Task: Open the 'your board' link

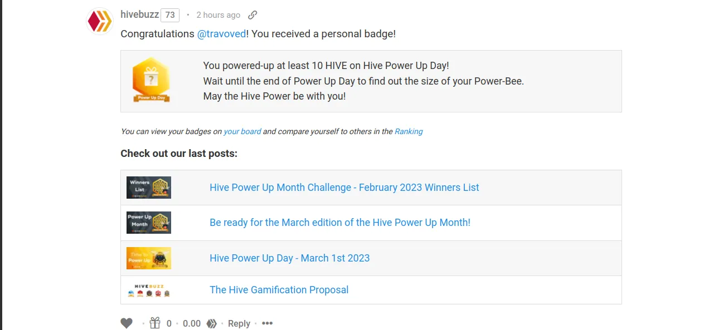Action: coord(242,131)
